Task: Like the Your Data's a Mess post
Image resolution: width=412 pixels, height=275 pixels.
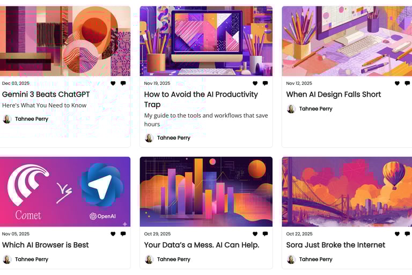Action: click(x=255, y=234)
